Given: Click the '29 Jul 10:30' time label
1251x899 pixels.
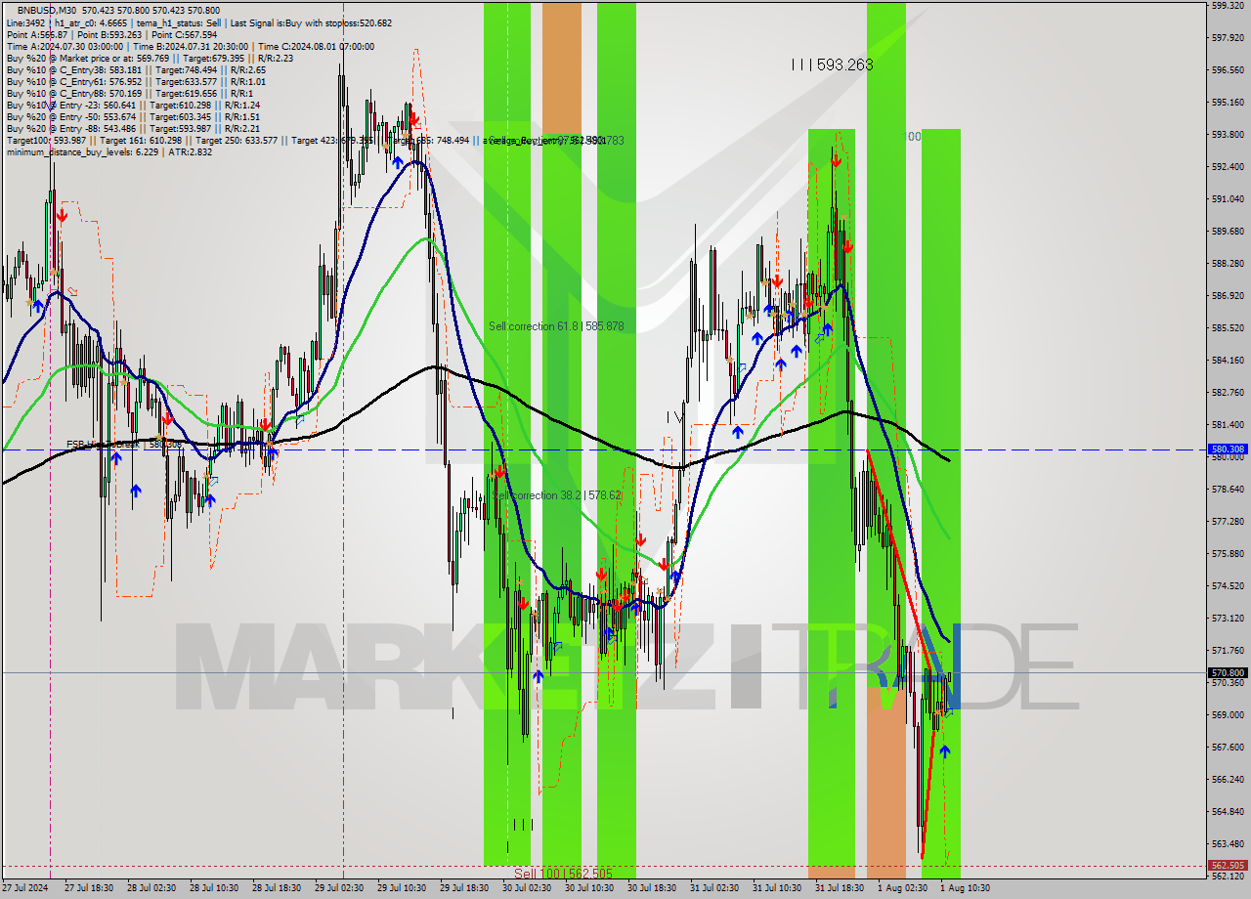Looking at the screenshot, I should (x=402, y=888).
